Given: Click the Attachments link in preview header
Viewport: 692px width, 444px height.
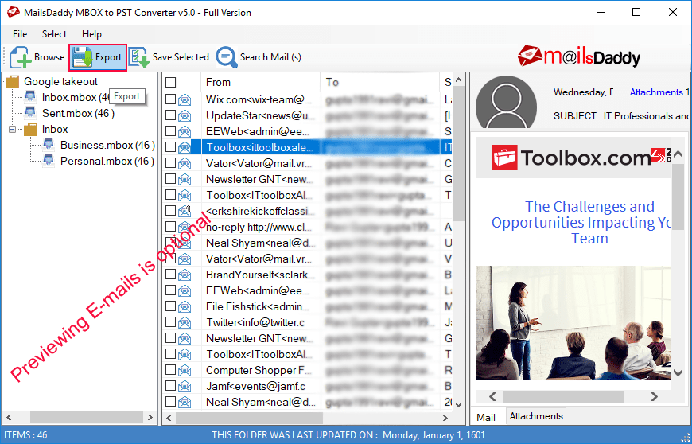Looking at the screenshot, I should click(656, 92).
